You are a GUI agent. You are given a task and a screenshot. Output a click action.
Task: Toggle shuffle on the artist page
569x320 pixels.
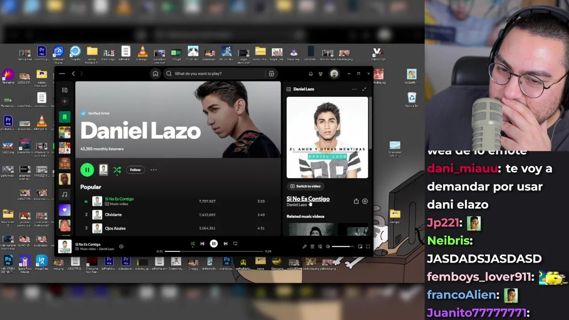(x=117, y=170)
